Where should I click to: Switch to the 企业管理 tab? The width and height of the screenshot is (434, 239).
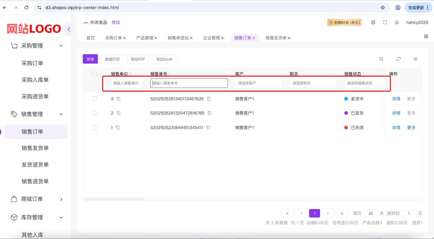pos(212,38)
